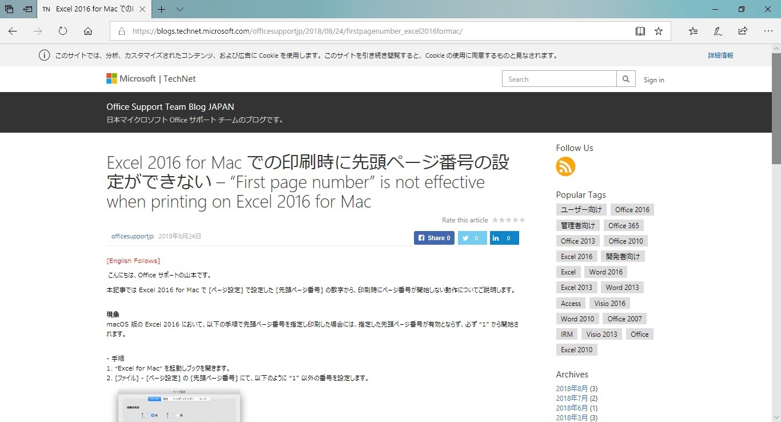Screen dimensions: 781x422
Task: Open the Microsoft logo link
Action: tap(131, 79)
